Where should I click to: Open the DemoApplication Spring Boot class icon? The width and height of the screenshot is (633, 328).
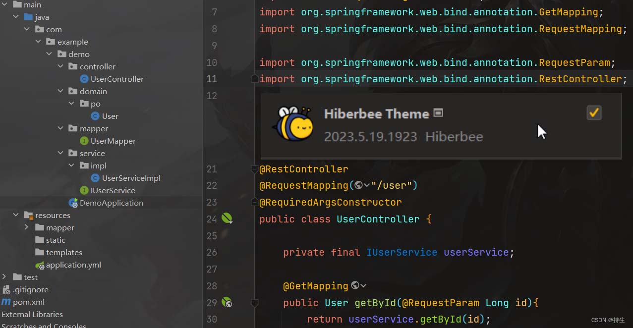point(73,203)
